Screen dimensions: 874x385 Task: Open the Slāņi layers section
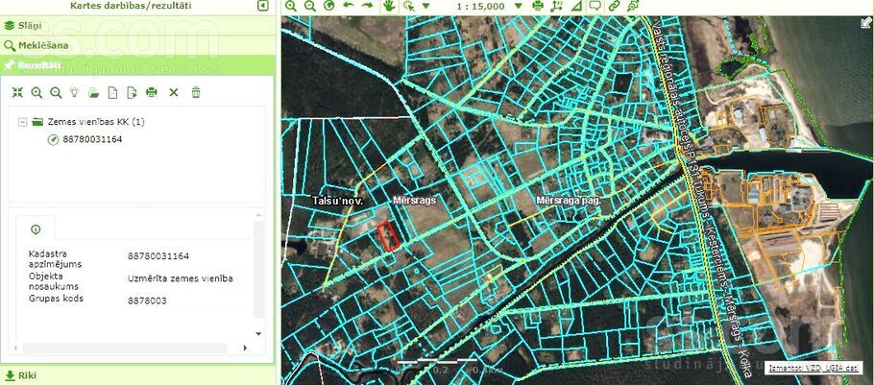click(29, 24)
